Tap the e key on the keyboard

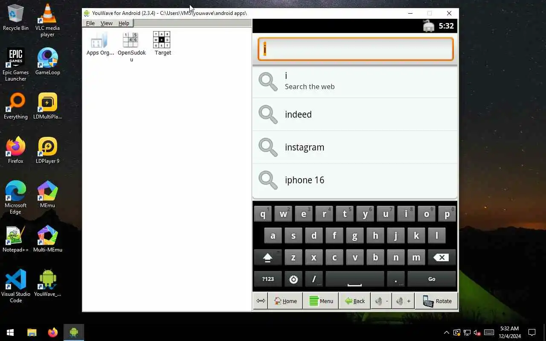304,214
